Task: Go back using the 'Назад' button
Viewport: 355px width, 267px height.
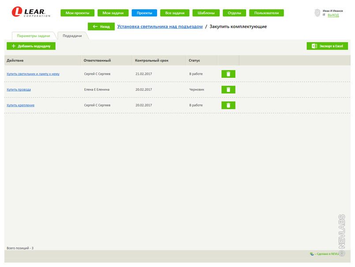Action: [x=101, y=26]
